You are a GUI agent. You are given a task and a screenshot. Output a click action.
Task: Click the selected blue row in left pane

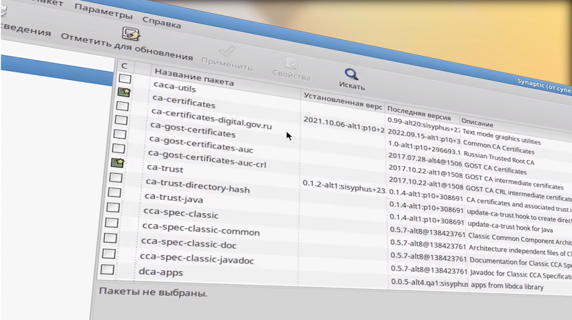58,70
